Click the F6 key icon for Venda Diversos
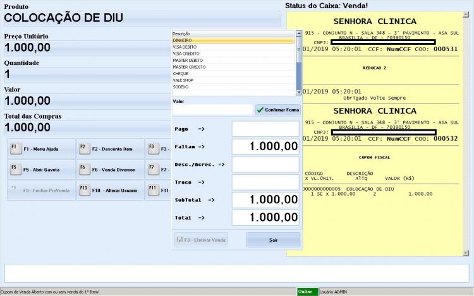This screenshot has height=296, width=474. pos(85,170)
